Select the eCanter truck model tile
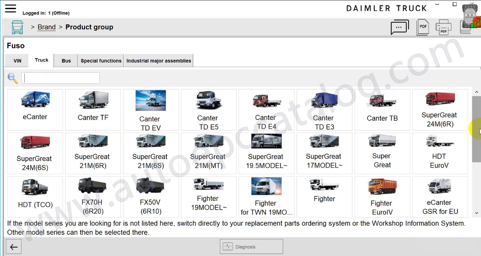 click(x=35, y=110)
